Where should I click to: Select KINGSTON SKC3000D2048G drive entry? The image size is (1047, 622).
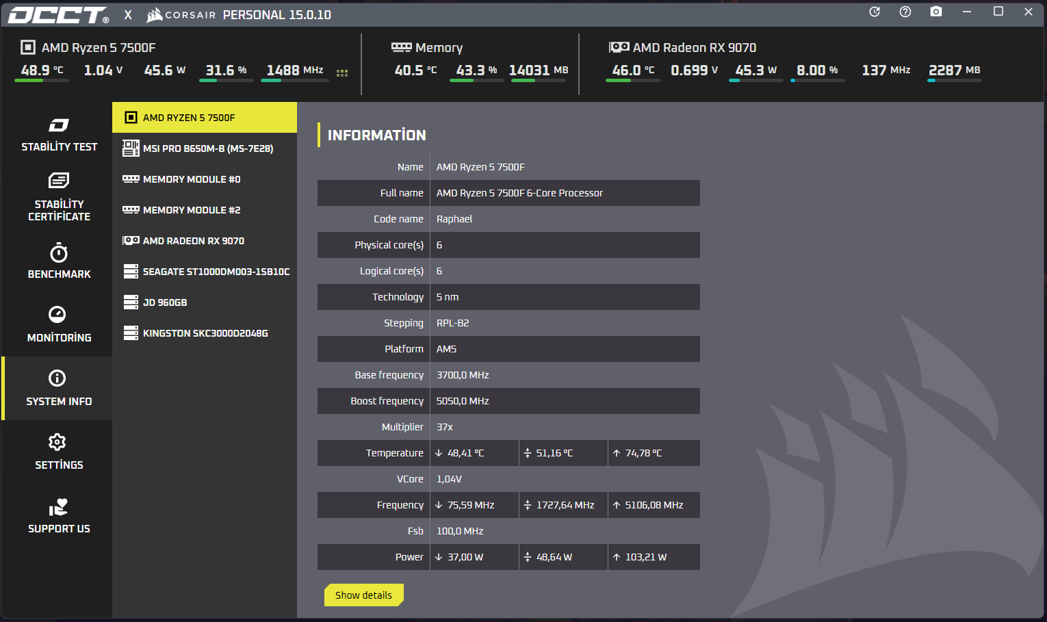point(205,333)
